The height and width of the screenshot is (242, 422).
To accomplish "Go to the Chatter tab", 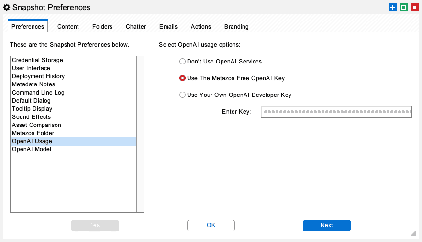I will point(136,27).
